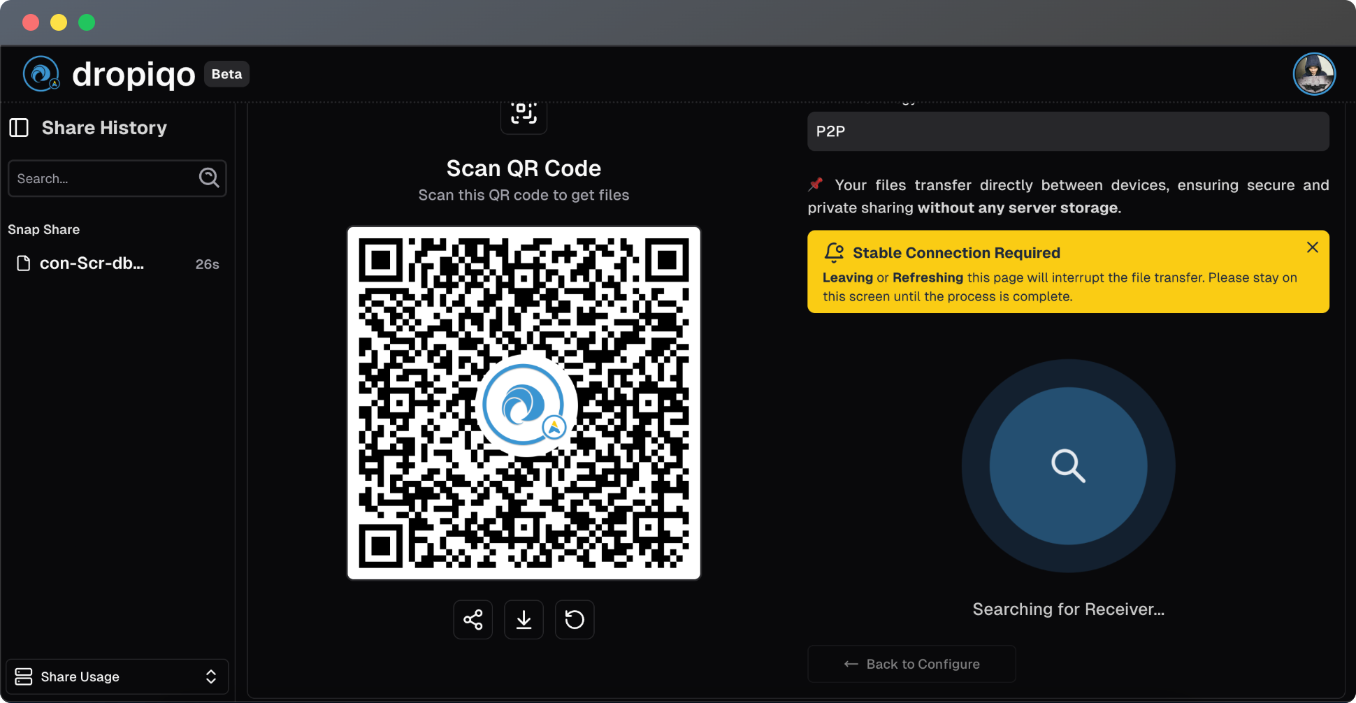Screen dimensions: 1356x703
Task: Dismiss the Stable Connection Required alert
Action: coord(1313,247)
